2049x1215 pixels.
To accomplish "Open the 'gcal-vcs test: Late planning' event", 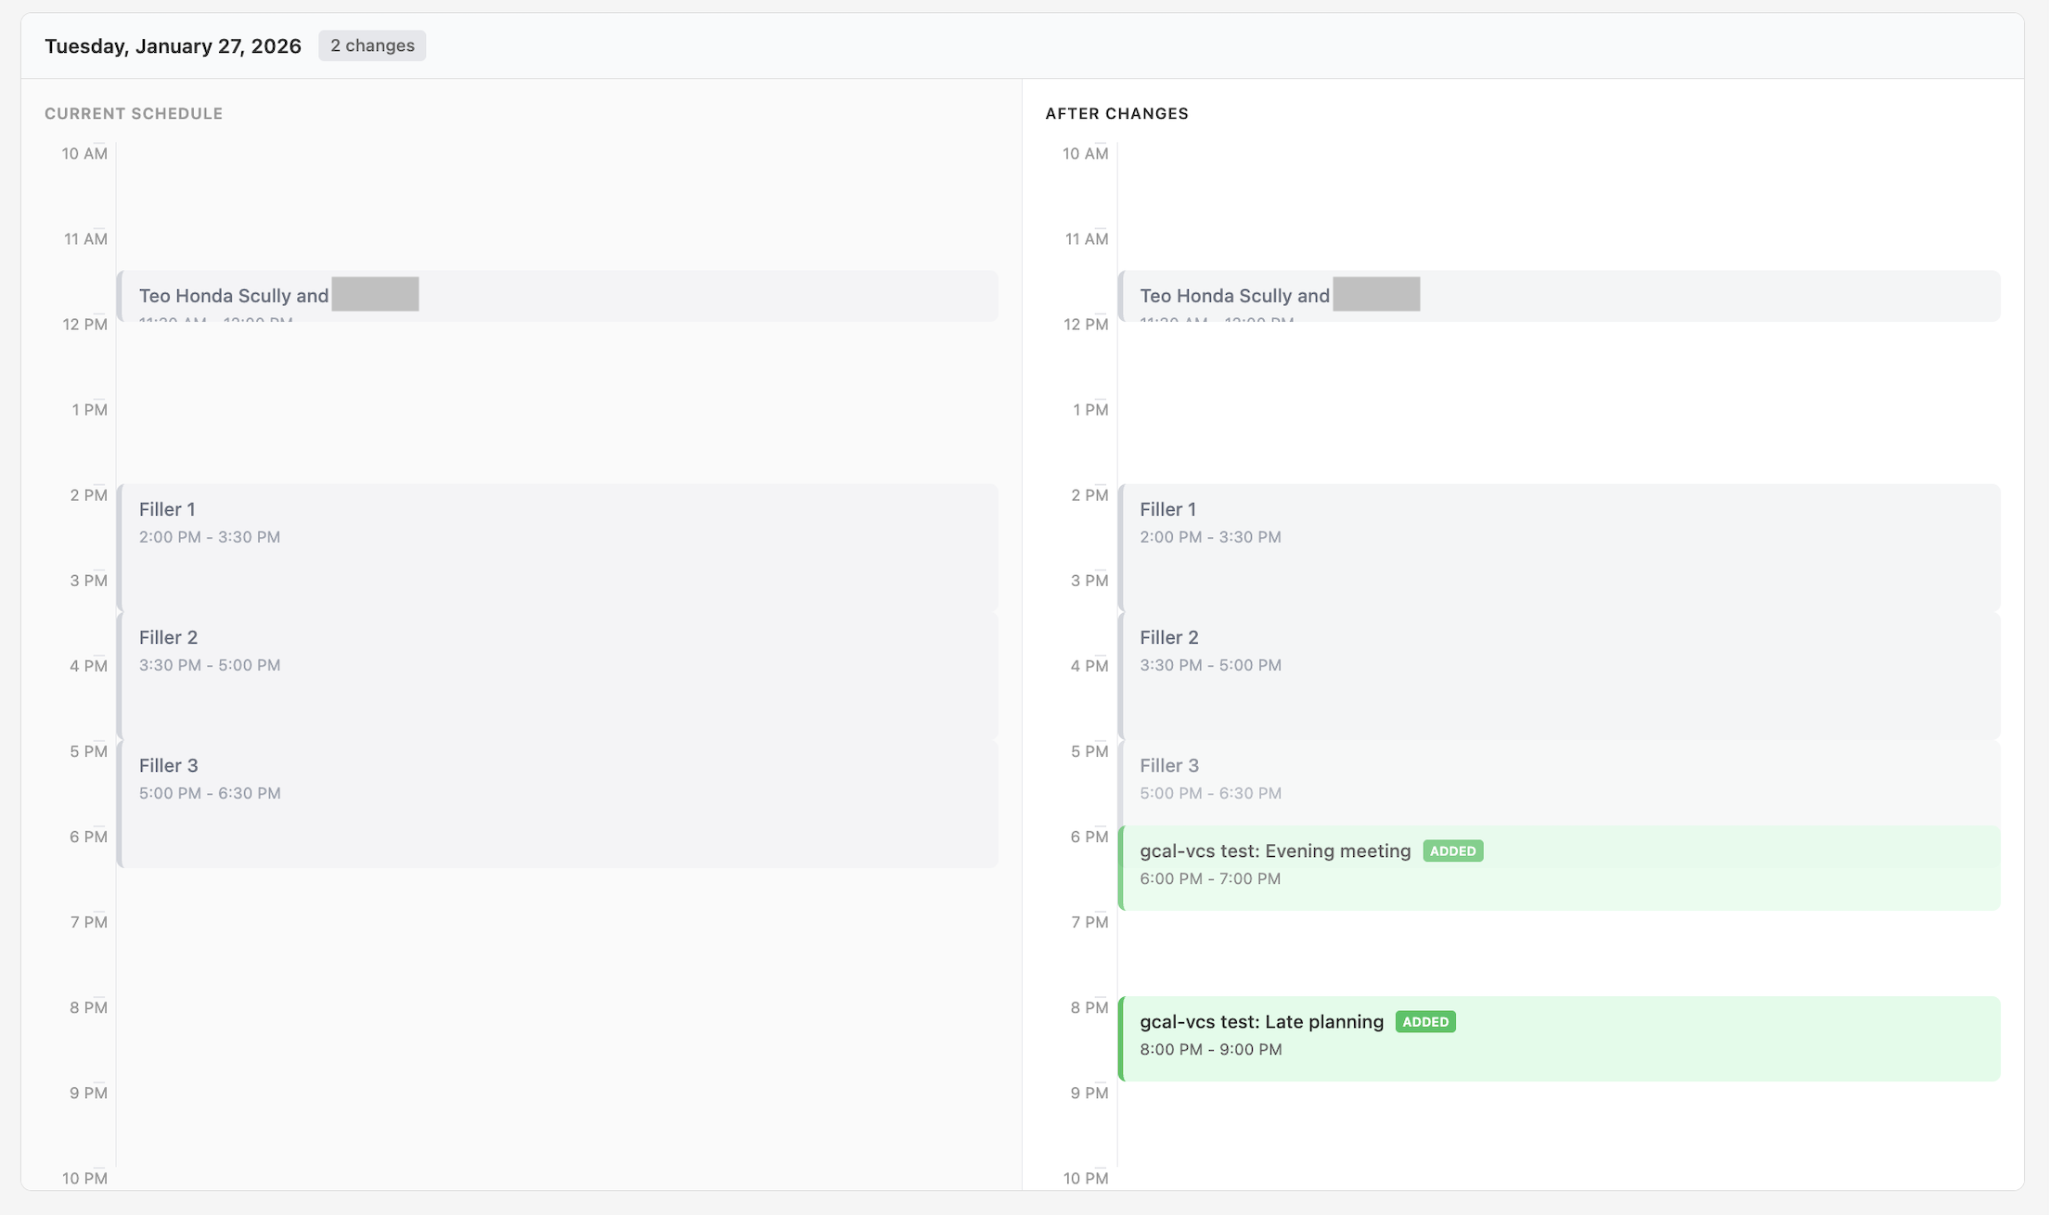I will (1559, 1039).
